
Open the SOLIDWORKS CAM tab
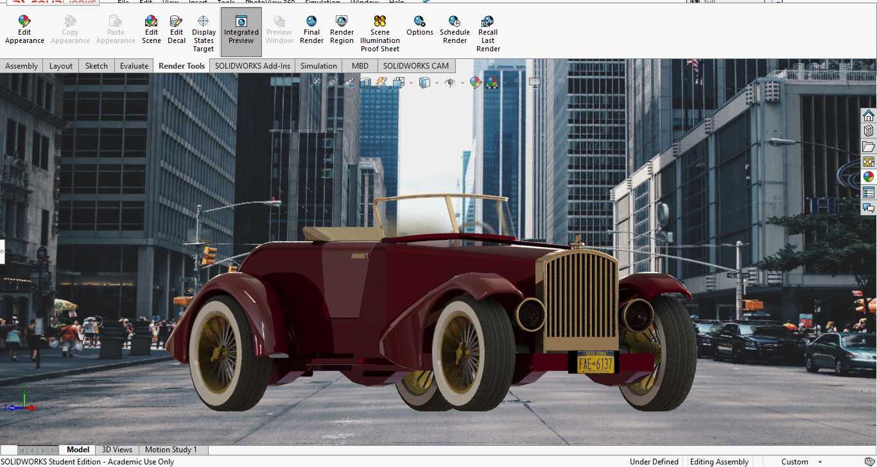coord(416,66)
